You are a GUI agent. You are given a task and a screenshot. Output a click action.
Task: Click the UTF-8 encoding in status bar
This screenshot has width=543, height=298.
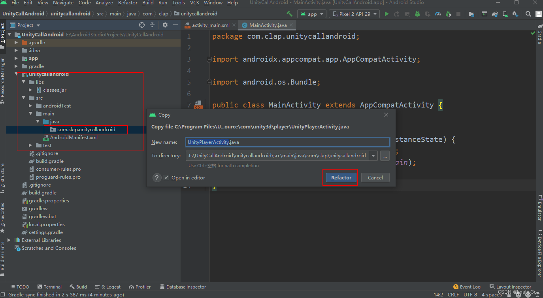(x=470, y=294)
